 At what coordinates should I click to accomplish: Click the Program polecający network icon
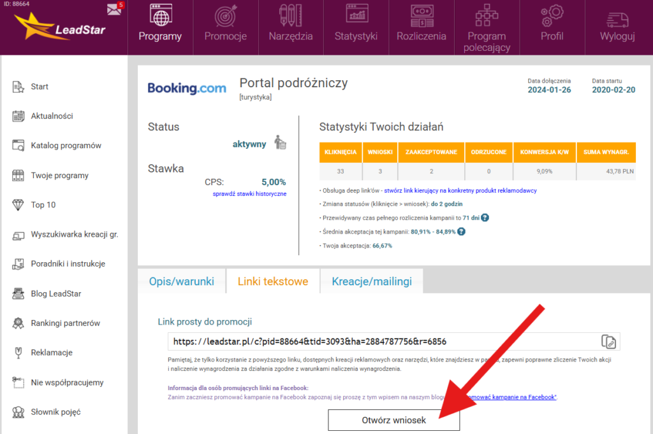pyautogui.click(x=487, y=15)
